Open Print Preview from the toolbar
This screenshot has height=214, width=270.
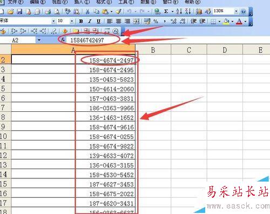(57, 12)
